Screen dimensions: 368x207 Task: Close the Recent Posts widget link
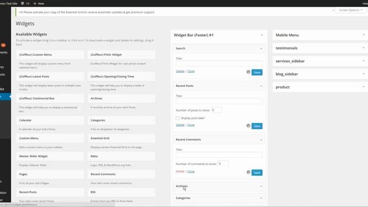click(x=191, y=125)
